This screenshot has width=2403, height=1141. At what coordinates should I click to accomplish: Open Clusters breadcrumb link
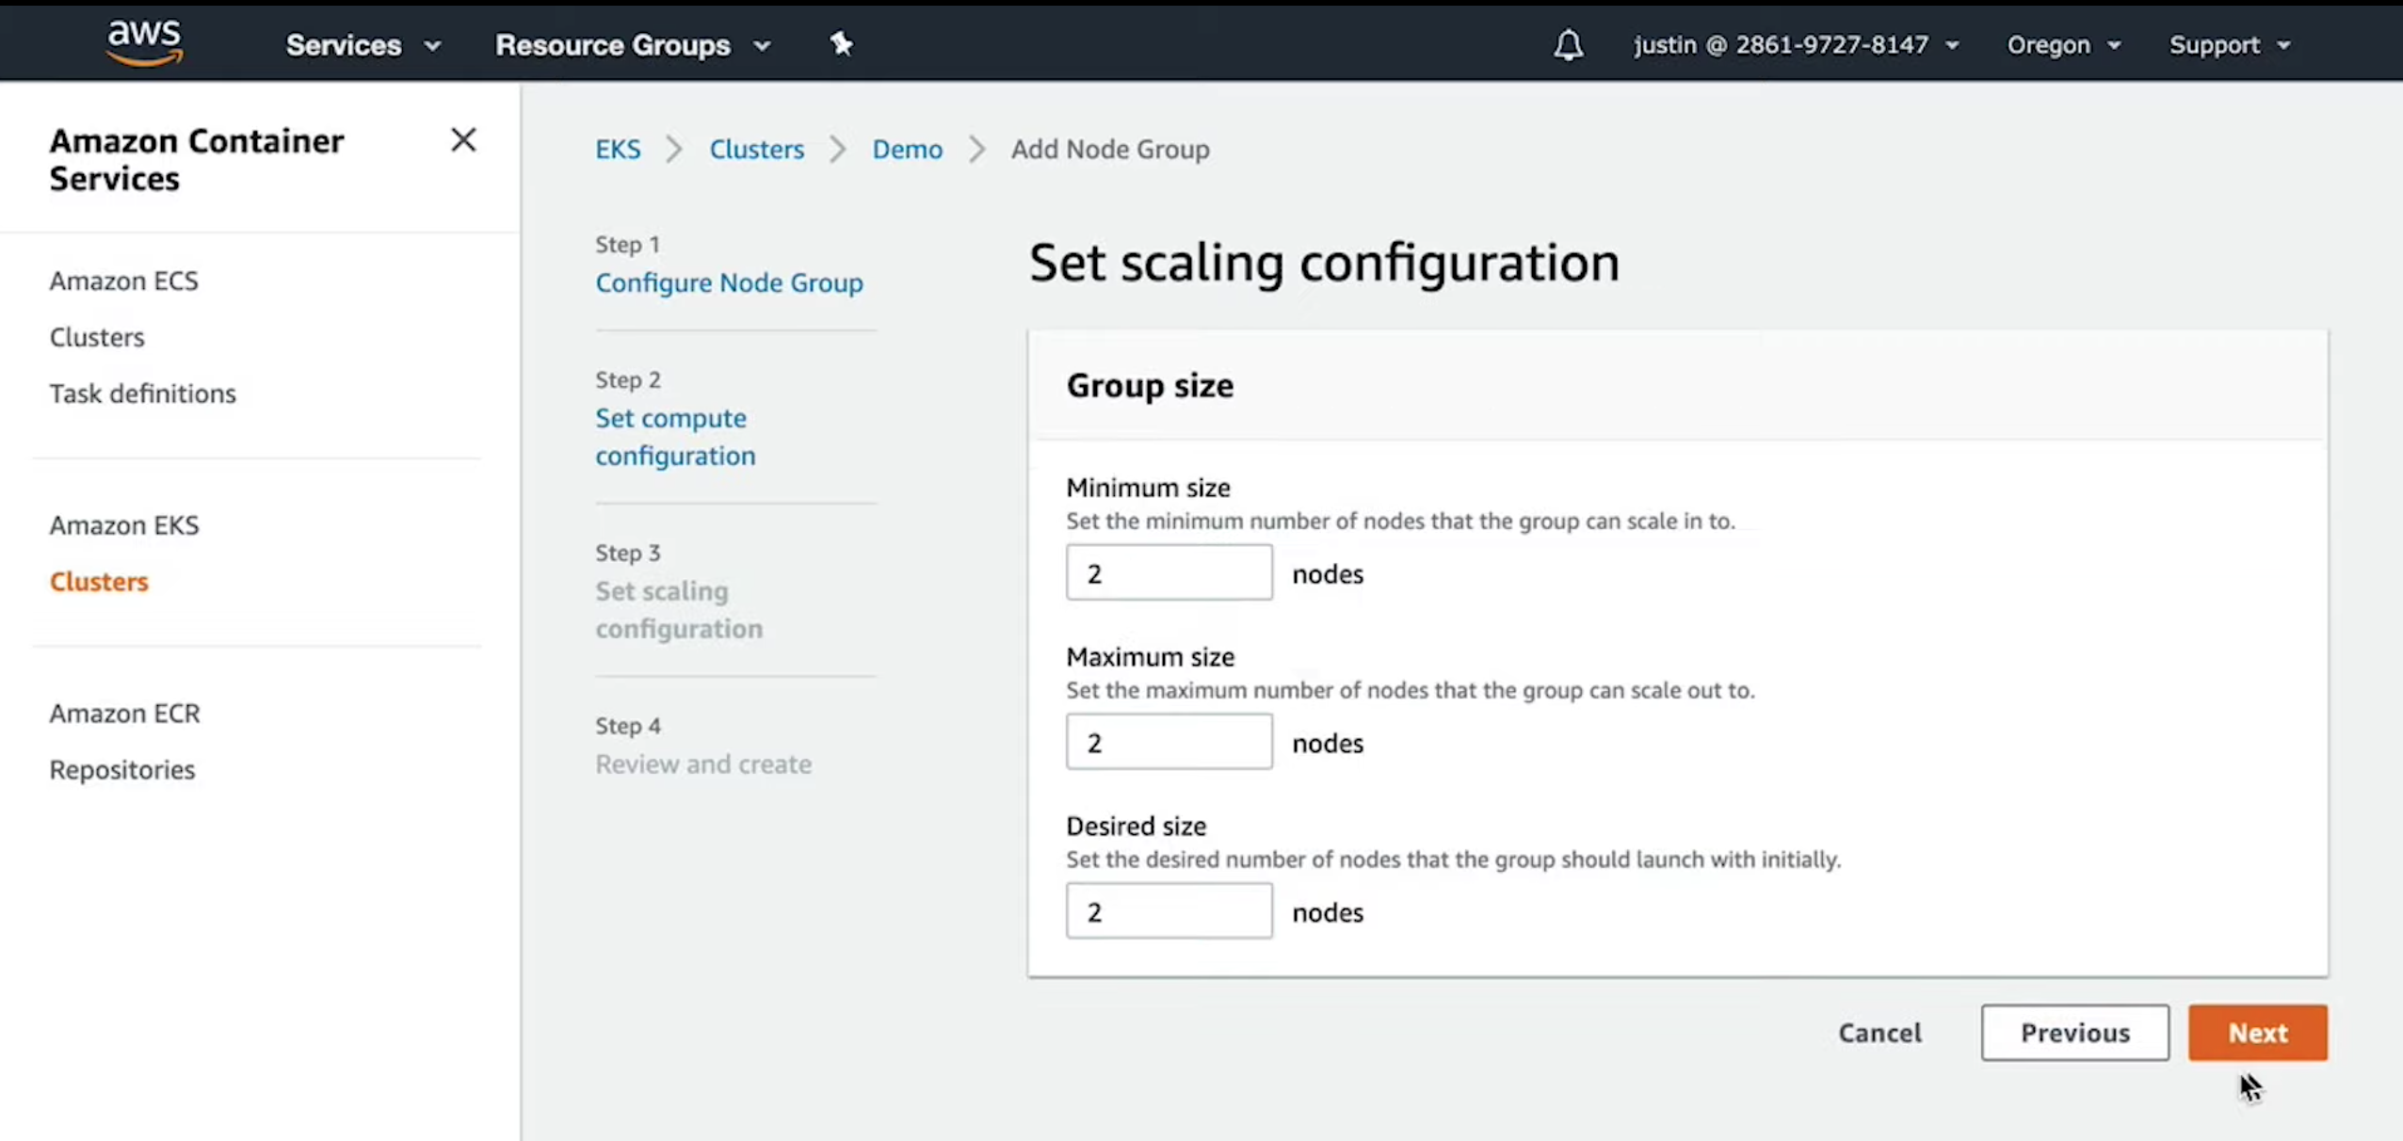756,149
